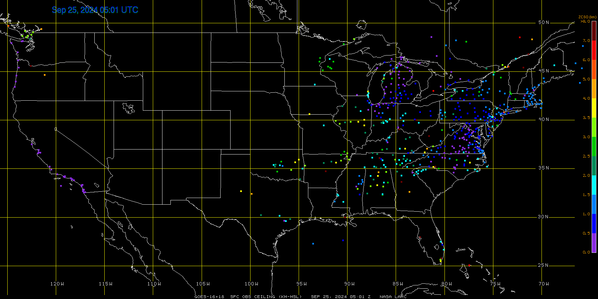Image resolution: width=598 pixels, height=299 pixels.
Task: Click the 70 W longitude label
Action: tap(544, 284)
